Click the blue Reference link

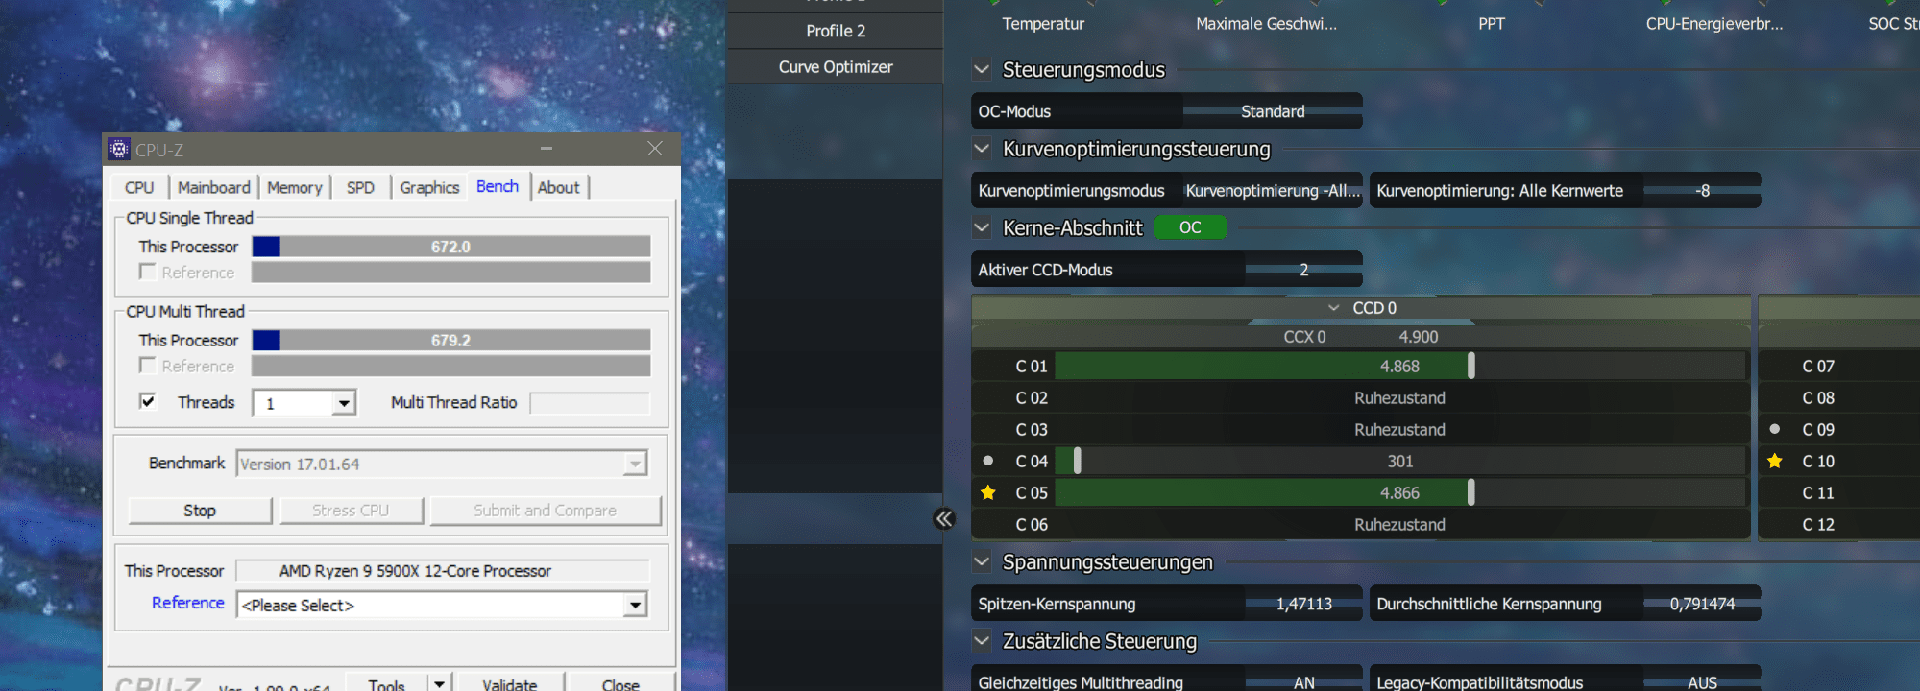pyautogui.click(x=188, y=603)
